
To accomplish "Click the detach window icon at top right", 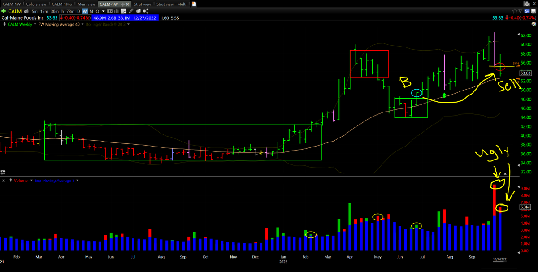I will 527,4.
